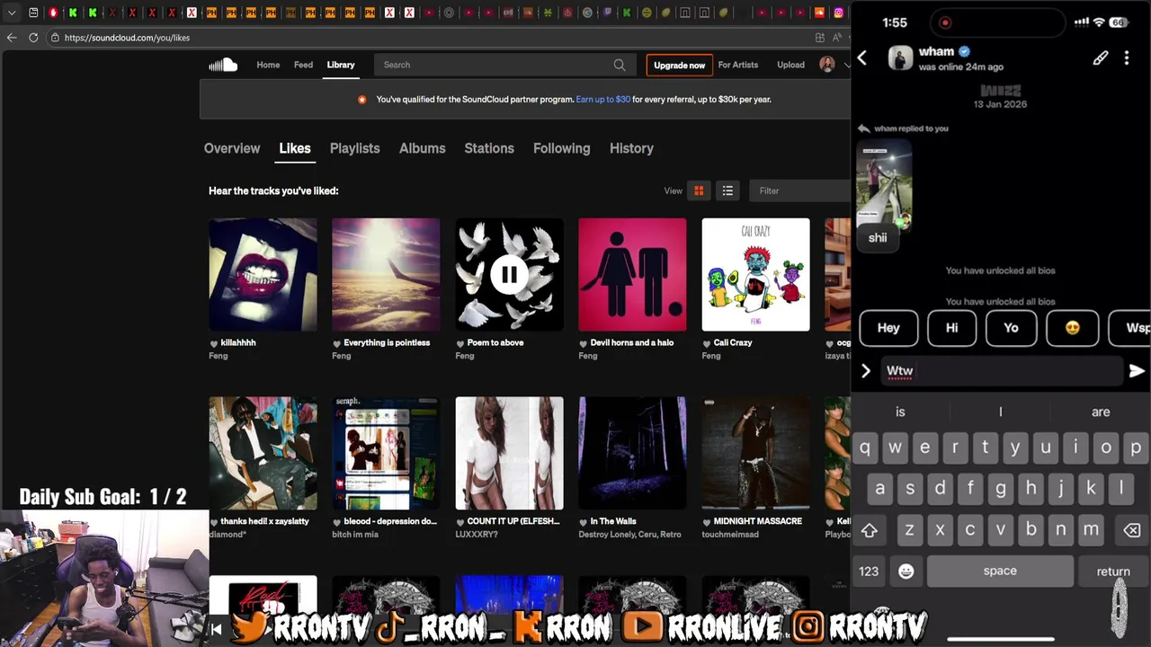Send the Hi quick reply

(951, 328)
